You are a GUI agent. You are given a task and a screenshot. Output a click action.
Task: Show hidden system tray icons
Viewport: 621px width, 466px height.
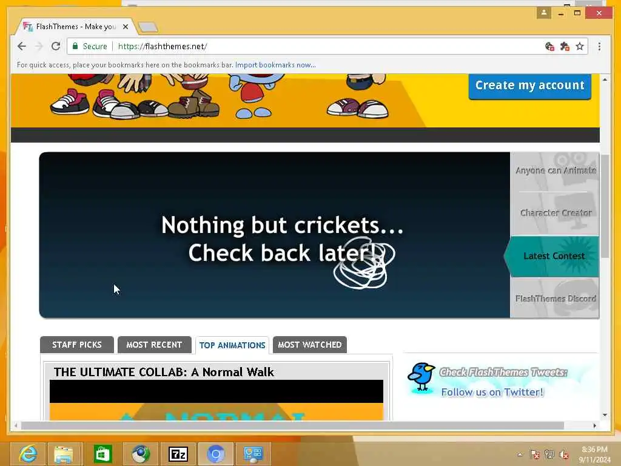point(520,454)
